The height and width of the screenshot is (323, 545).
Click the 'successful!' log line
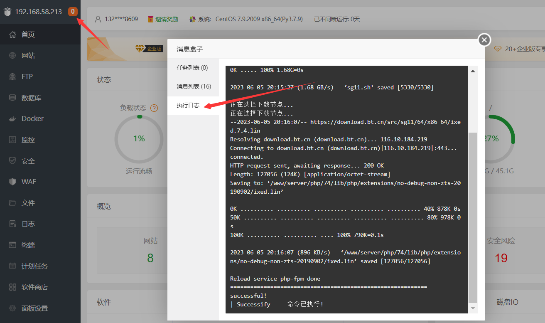pyautogui.click(x=248, y=296)
